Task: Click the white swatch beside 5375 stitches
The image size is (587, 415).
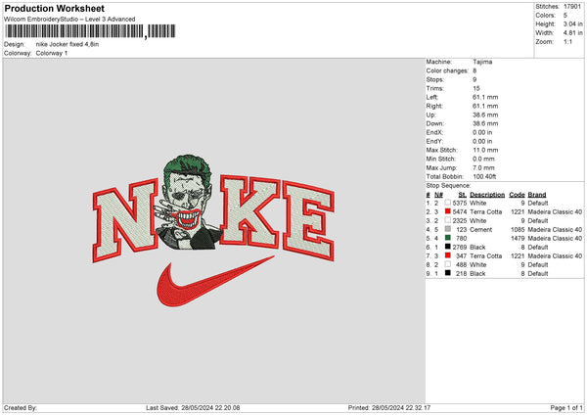Action: (448, 203)
